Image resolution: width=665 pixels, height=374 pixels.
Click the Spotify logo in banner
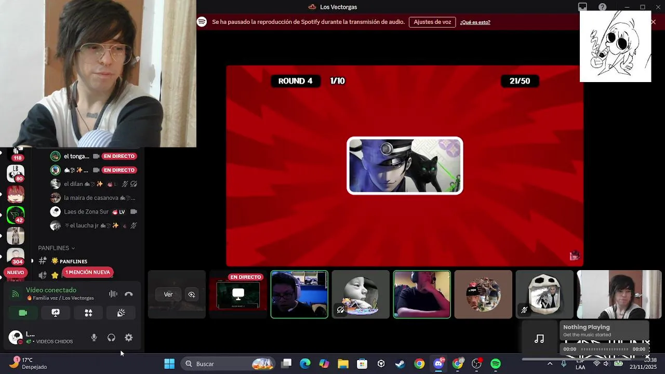pyautogui.click(x=202, y=22)
